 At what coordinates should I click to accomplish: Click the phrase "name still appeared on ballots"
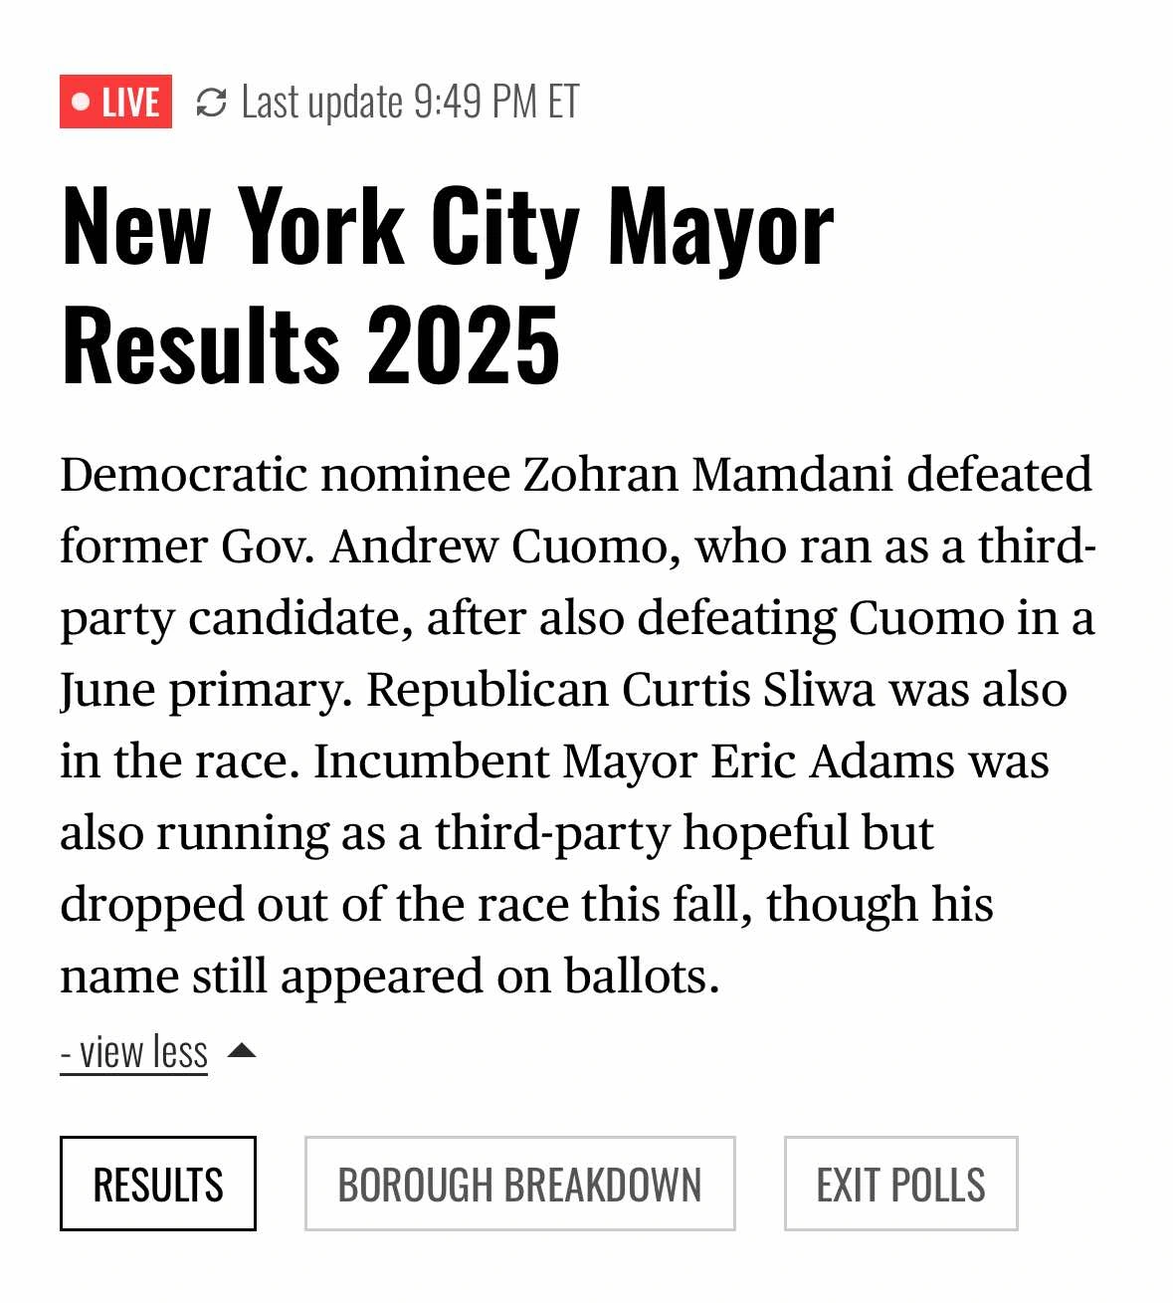pyautogui.click(x=388, y=977)
